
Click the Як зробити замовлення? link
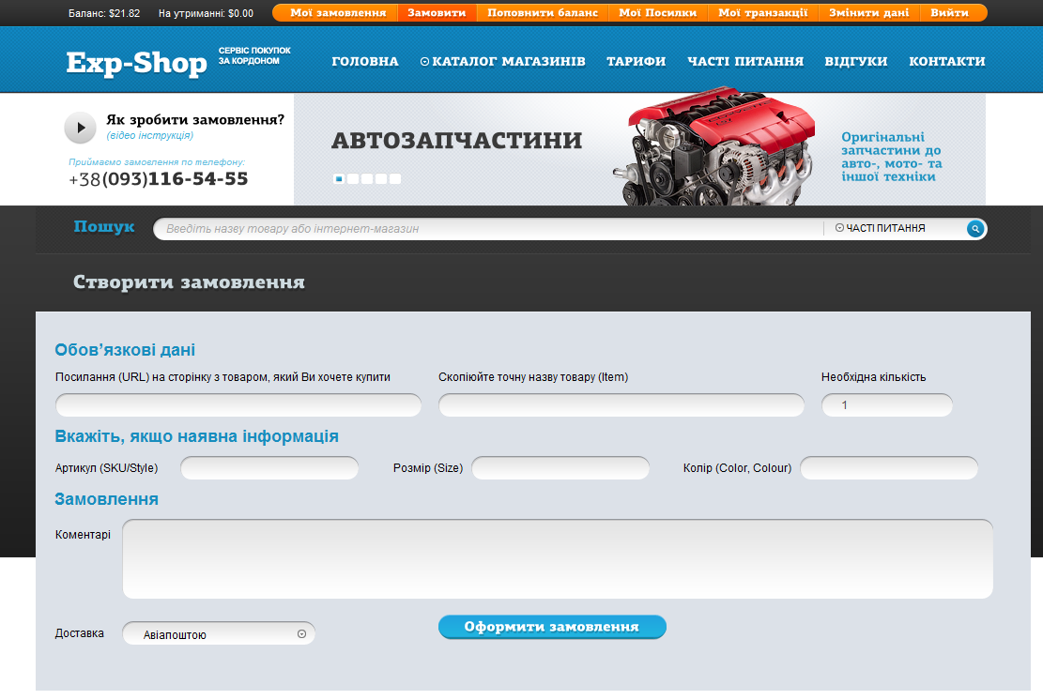195,120
